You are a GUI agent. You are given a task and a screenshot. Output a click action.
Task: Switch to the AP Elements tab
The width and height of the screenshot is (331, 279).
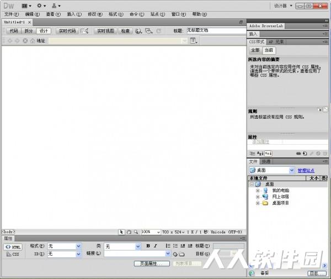276,42
